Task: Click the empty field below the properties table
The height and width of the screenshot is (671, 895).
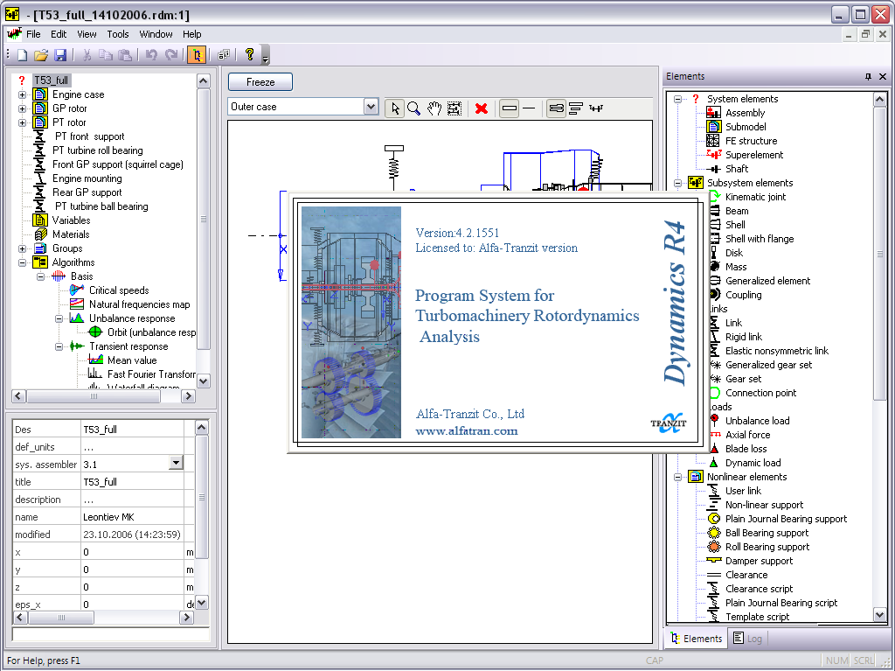Action: point(111,634)
